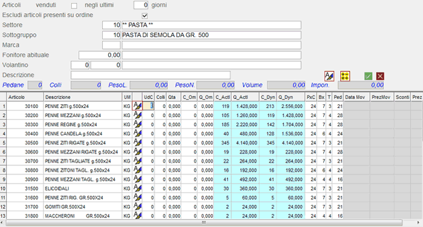Click GOMITI GR.500X24 description cell
The width and height of the screenshot is (423, 227).
click(x=83, y=207)
